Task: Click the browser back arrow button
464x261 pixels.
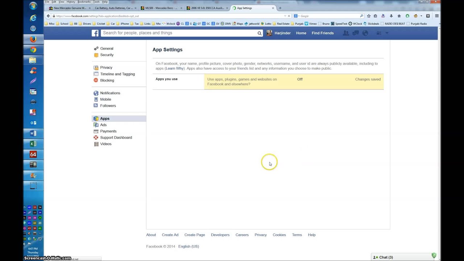Action: click(x=48, y=16)
